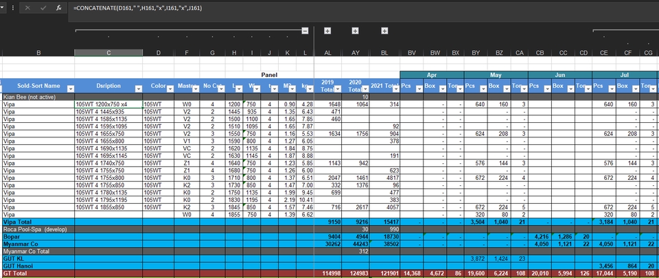659x278 pixels.
Task: Open the Box filter dropdown under Apr
Action: tap(443, 89)
